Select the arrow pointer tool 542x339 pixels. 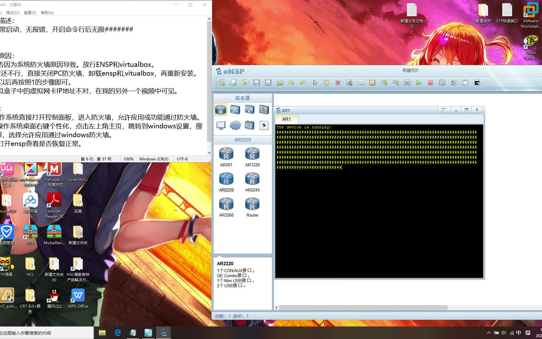[x=315, y=83]
